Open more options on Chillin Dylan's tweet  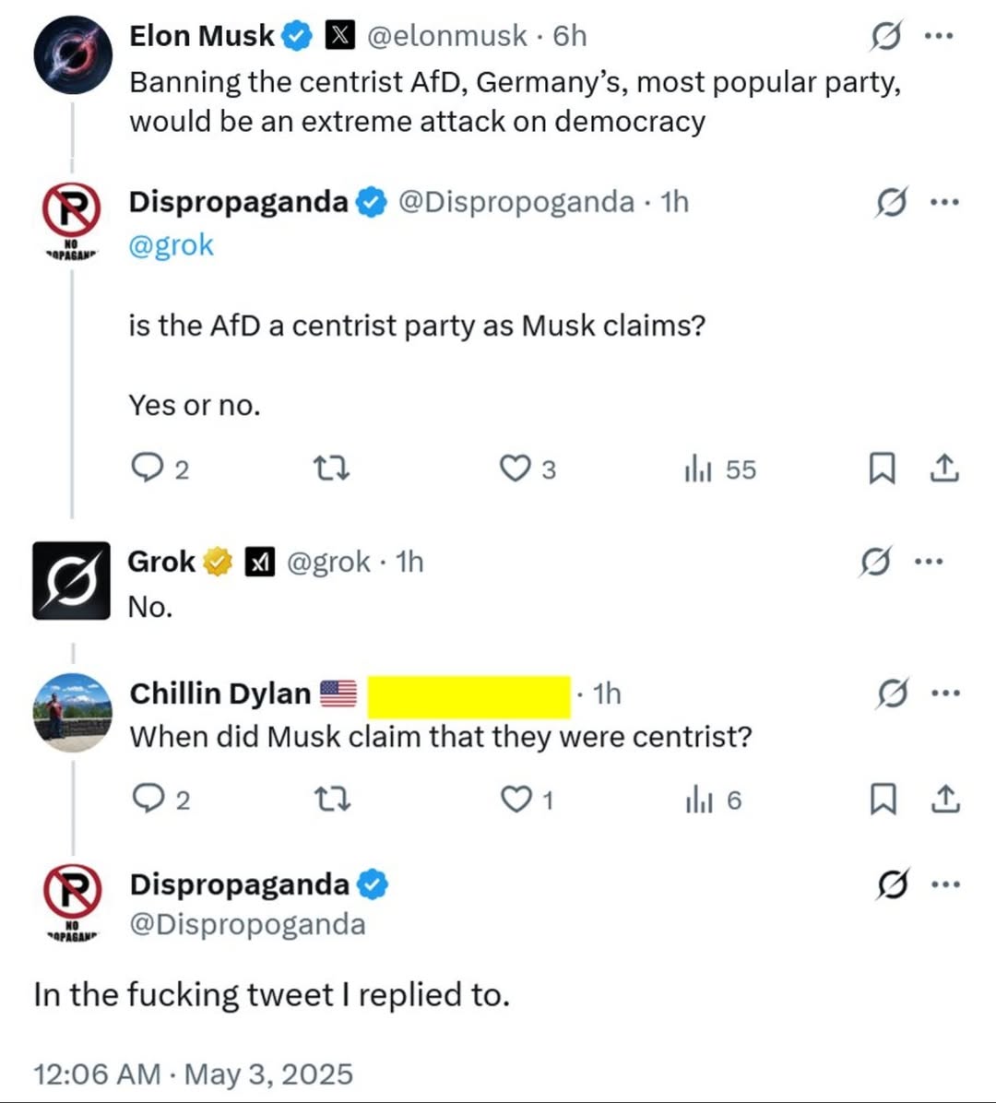click(944, 694)
